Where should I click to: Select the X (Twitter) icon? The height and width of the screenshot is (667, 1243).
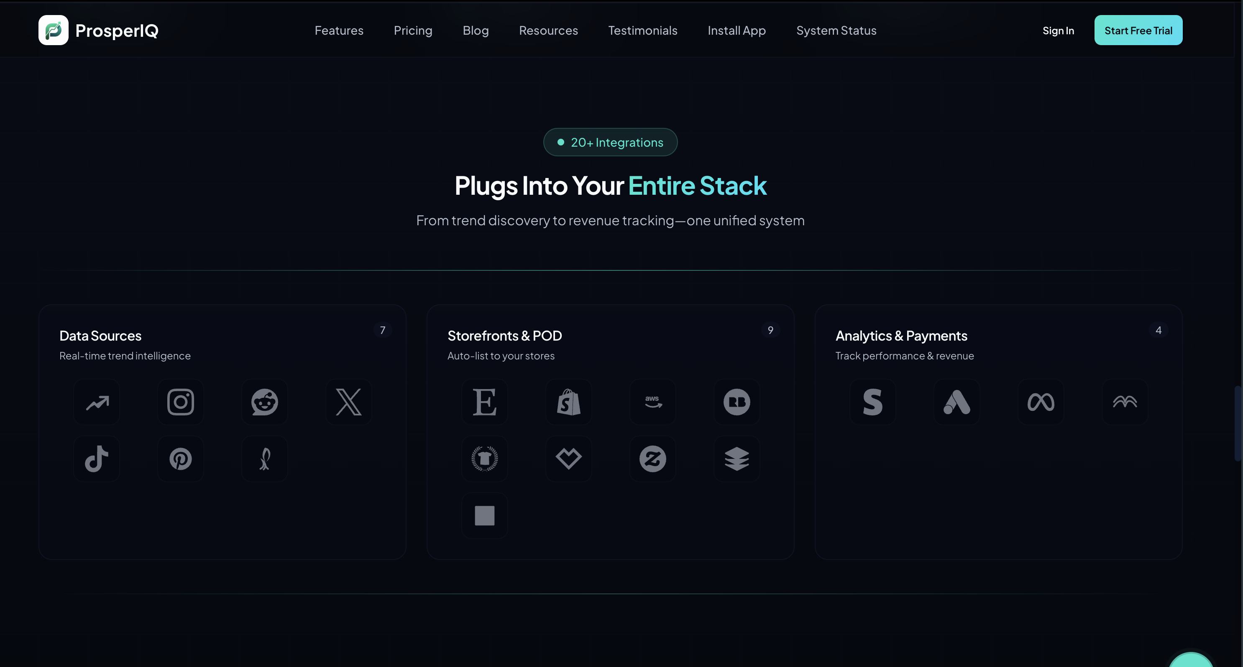click(x=348, y=402)
